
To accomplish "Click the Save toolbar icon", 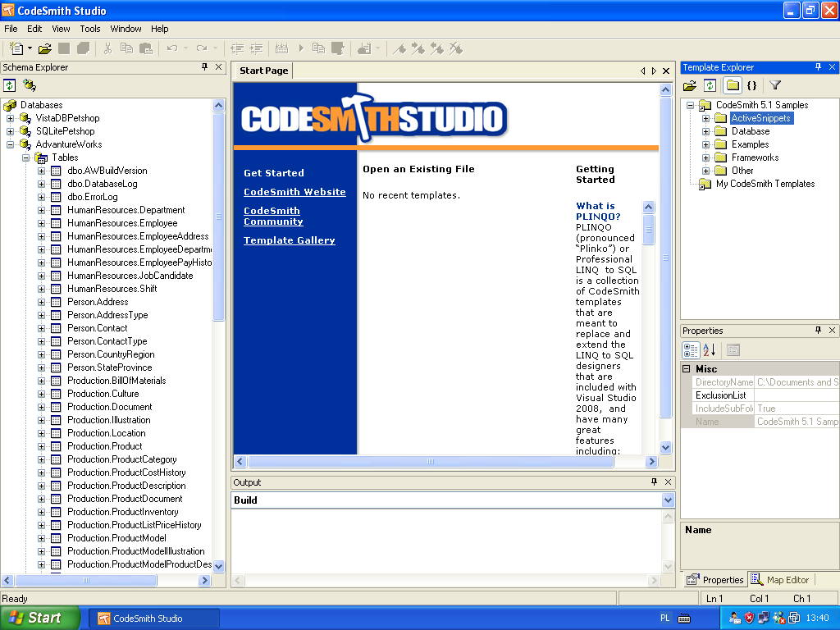I will pos(64,48).
